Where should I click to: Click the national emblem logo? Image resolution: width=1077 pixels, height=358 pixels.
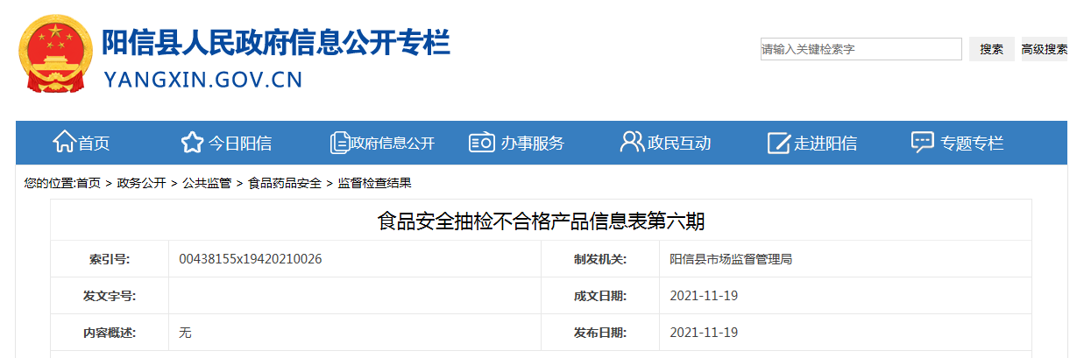(x=56, y=55)
